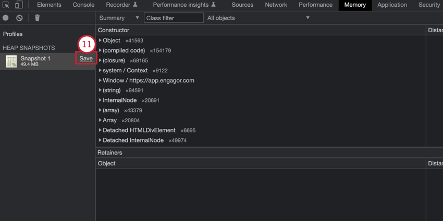The height and width of the screenshot is (221, 443).
Task: Click the Class filter input field
Action: click(x=174, y=18)
